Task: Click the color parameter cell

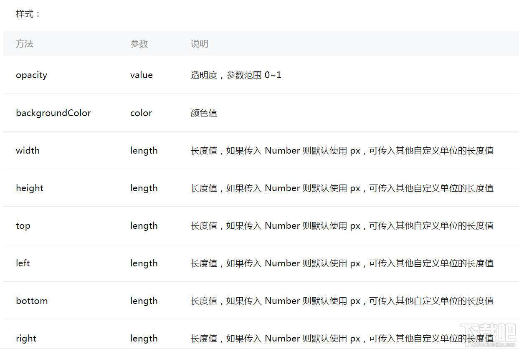Action: pos(141,113)
